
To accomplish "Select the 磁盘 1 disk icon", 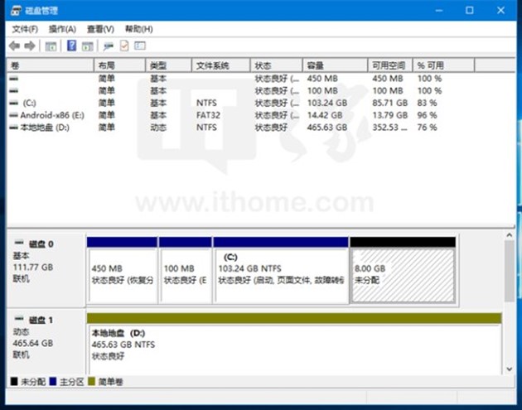I will [20, 320].
